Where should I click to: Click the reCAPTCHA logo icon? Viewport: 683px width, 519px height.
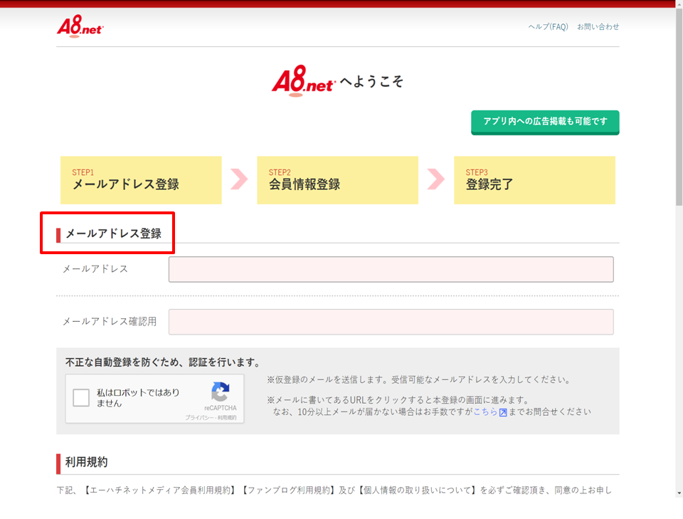221,392
